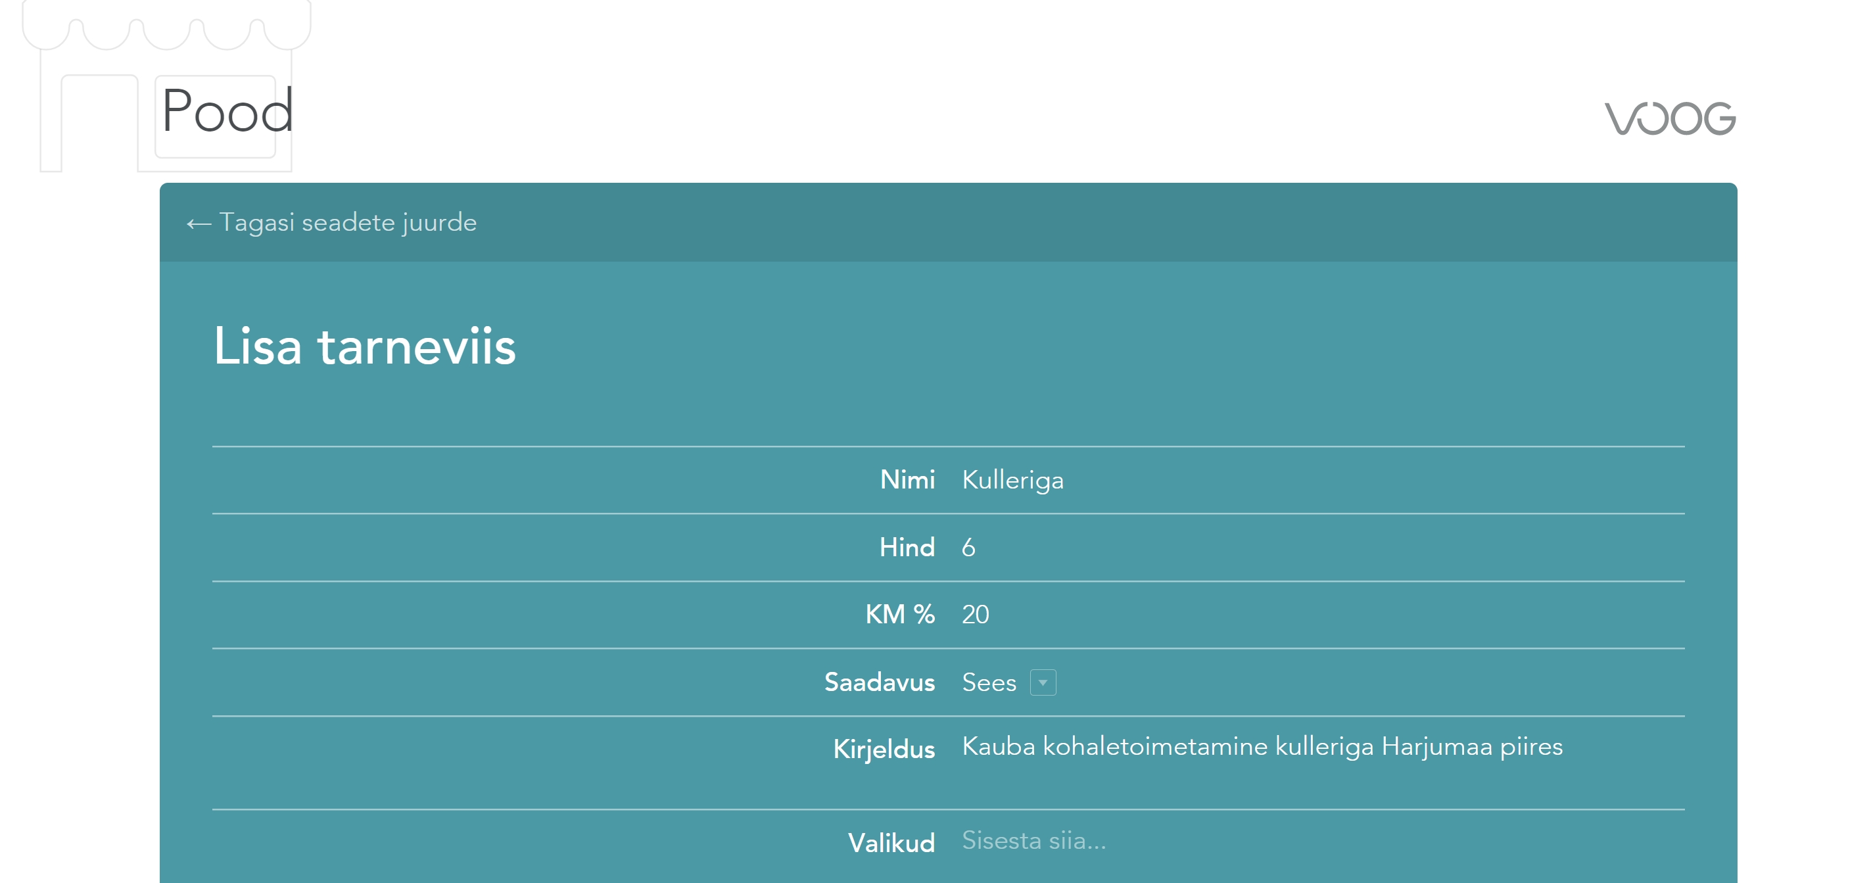This screenshot has height=883, width=1871.
Task: Click the 'Sees' availability value
Action: click(989, 682)
